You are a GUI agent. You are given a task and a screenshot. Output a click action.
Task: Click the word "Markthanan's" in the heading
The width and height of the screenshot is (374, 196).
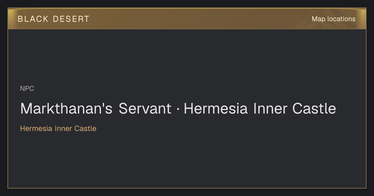pyautogui.click(x=66, y=109)
